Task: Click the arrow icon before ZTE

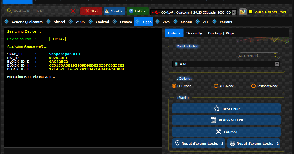Action: pyautogui.click(x=198, y=22)
